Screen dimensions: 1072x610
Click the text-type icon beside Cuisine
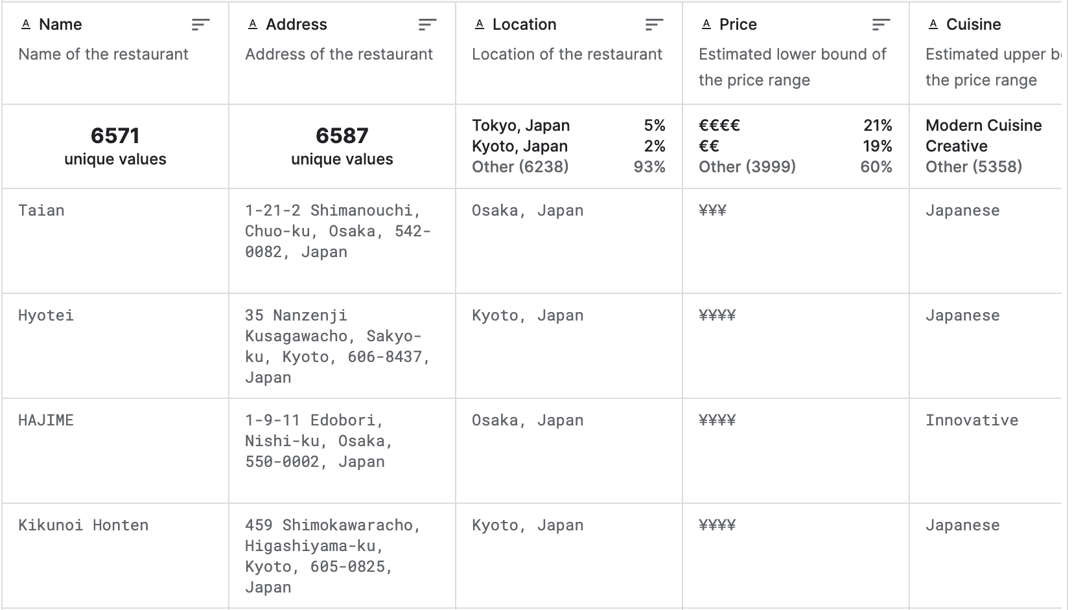point(933,25)
